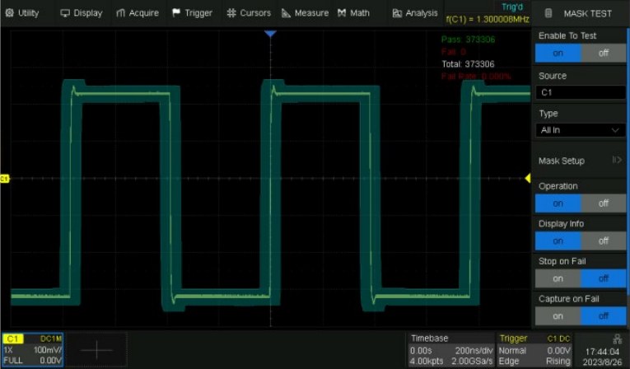The height and width of the screenshot is (369, 630).
Task: Open the Acquire menu
Action: tap(138, 13)
